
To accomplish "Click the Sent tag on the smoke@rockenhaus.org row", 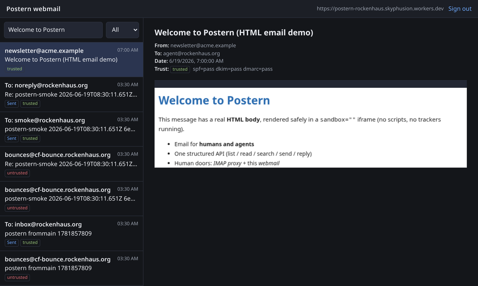I will (12, 138).
